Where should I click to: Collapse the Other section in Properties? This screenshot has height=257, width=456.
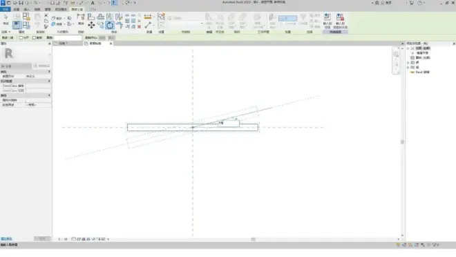click(x=49, y=95)
